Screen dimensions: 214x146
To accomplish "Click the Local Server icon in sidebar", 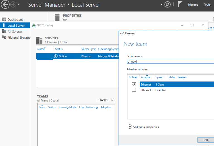I will pyautogui.click(x=4, y=26).
